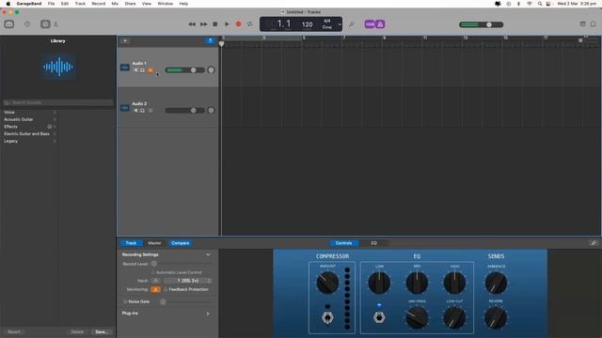Click the 4/4 time signature in LCD
The image size is (602, 338).
tap(326, 21)
